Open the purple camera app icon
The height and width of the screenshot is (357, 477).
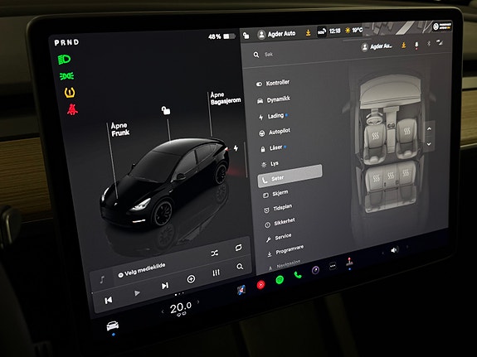(315, 270)
